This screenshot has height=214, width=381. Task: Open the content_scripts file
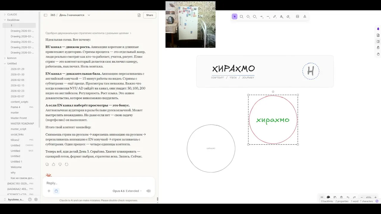pos(19,102)
